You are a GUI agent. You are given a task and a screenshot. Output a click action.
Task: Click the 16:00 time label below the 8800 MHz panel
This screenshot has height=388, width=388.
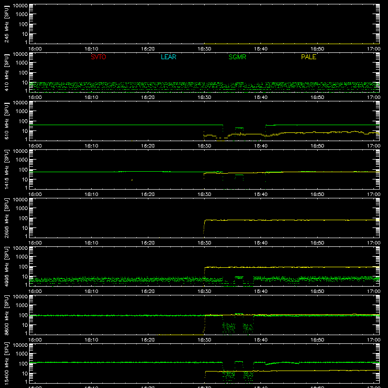tap(35, 340)
